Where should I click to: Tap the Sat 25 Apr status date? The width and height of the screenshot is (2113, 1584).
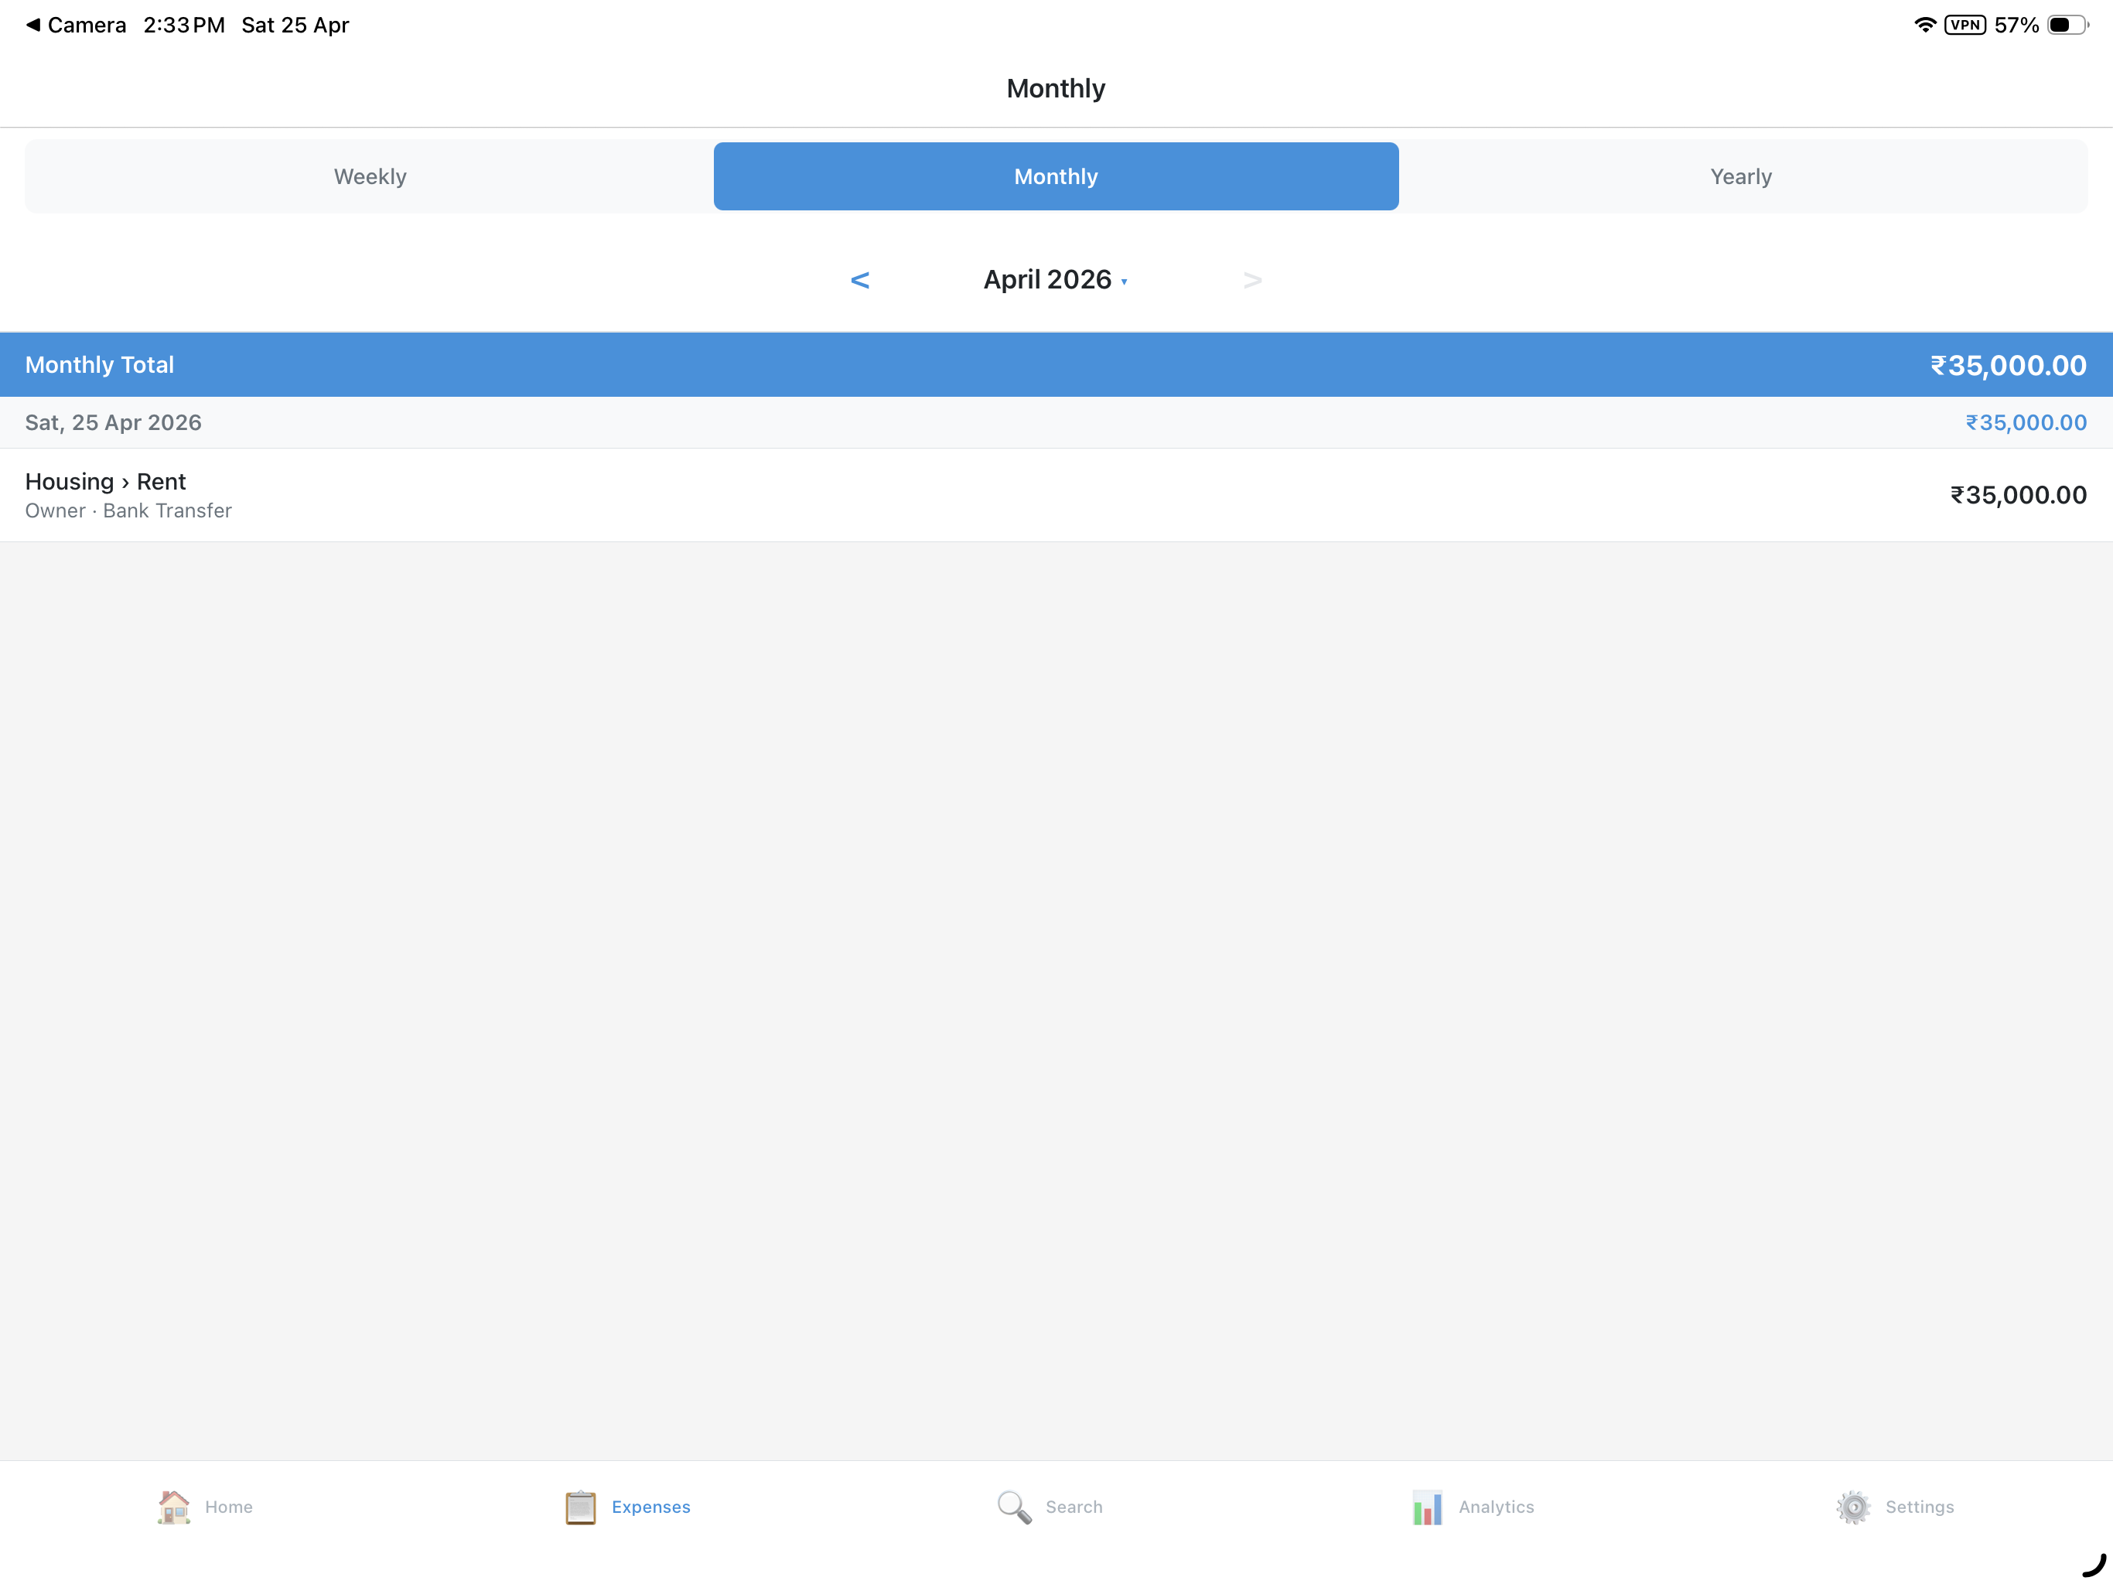click(295, 25)
